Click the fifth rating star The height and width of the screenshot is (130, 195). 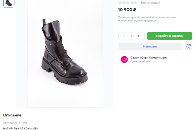(136, 3)
